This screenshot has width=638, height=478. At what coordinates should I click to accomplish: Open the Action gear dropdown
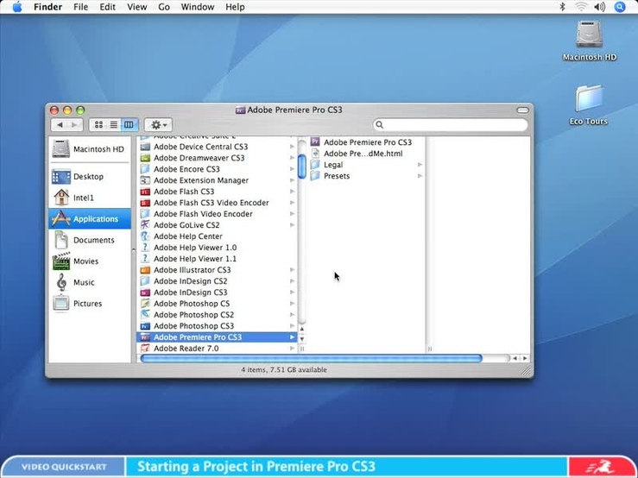coord(159,125)
